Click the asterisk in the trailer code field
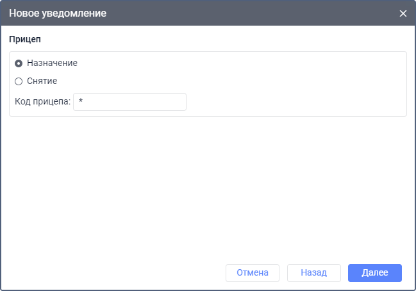 81,103
